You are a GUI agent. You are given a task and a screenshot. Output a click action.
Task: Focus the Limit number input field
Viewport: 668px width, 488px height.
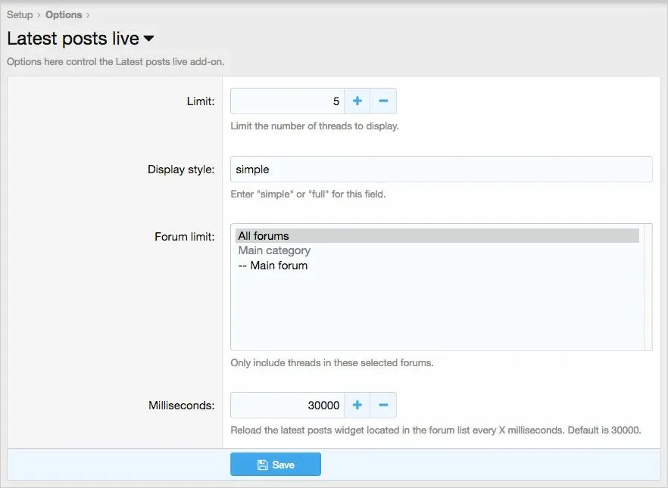coord(288,101)
